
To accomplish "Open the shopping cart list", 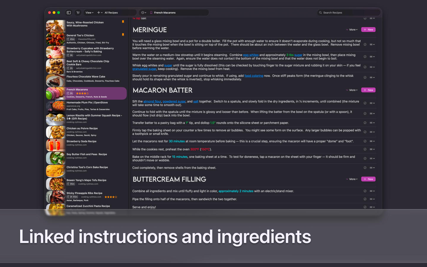I will 78,12.
